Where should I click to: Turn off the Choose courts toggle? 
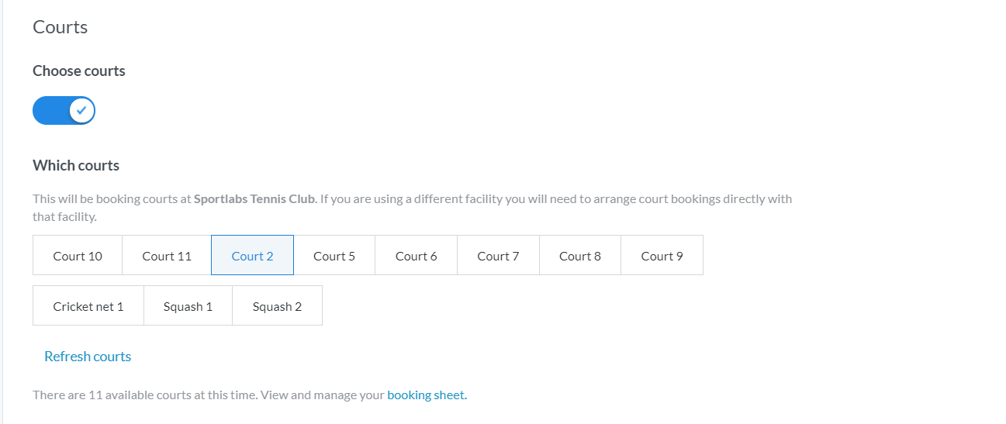(x=64, y=111)
